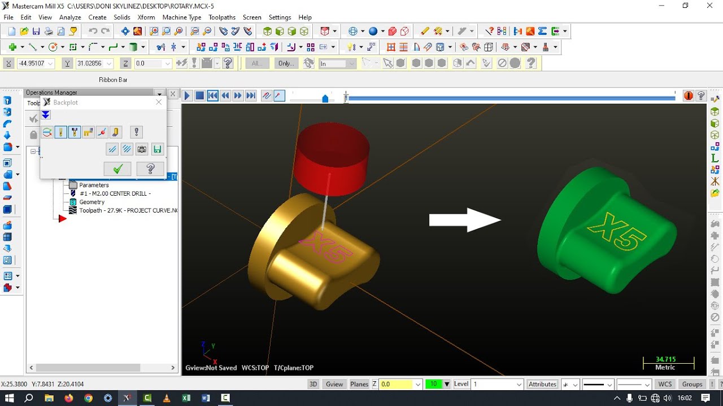Save the file with floppy disk icon
Image resolution: width=723 pixels, height=406 pixels.
pyautogui.click(x=36, y=32)
